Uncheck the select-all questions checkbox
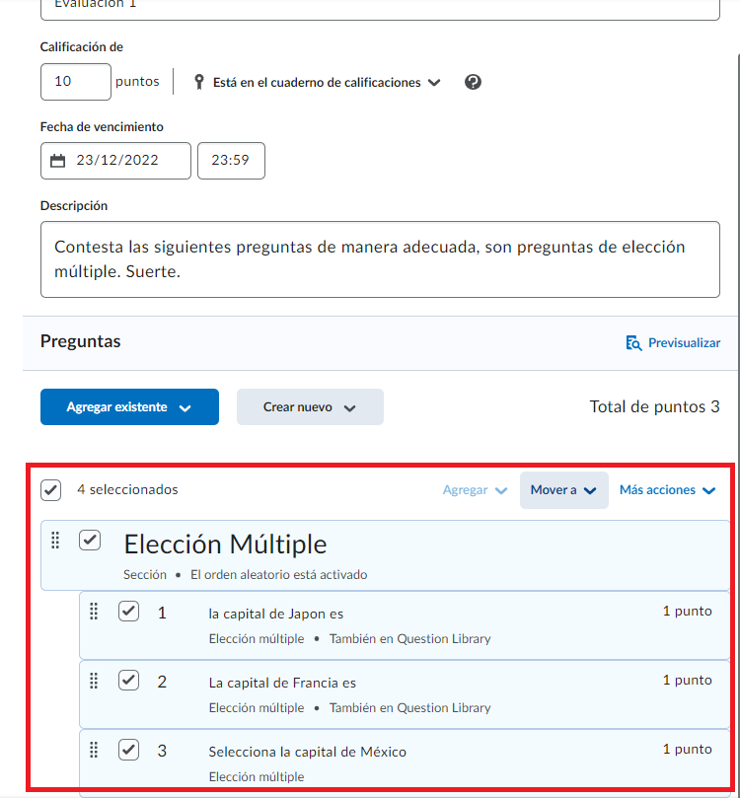The image size is (740, 798). pos(51,489)
